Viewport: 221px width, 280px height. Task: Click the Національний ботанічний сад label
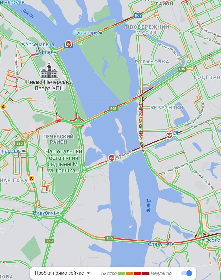click(63, 161)
